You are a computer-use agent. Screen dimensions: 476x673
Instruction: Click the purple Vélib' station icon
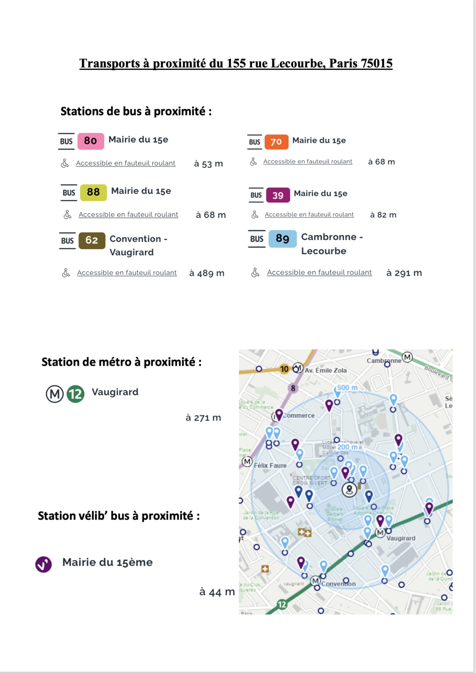coord(43,564)
